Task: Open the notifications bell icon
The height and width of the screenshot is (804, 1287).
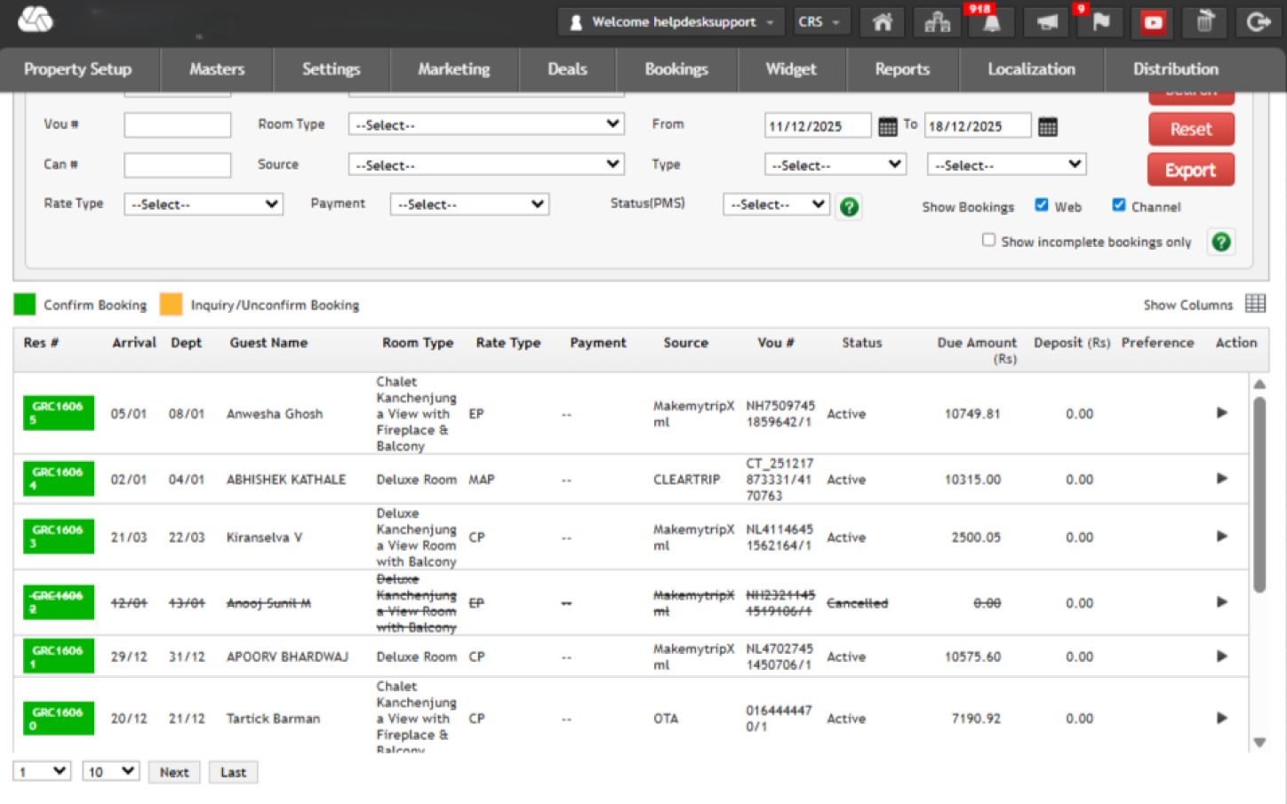Action: point(991,23)
